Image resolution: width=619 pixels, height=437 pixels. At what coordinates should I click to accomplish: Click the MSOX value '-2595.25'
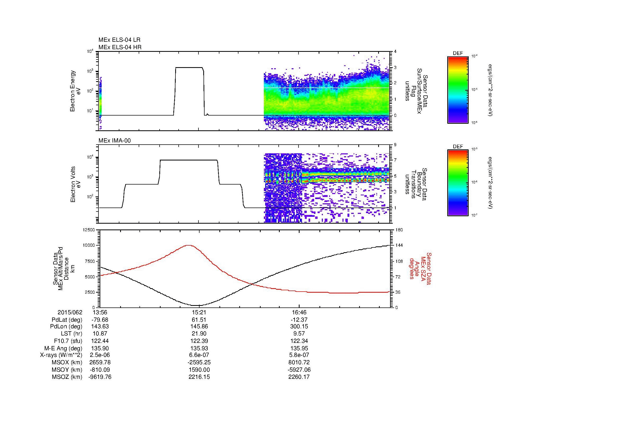[199, 362]
